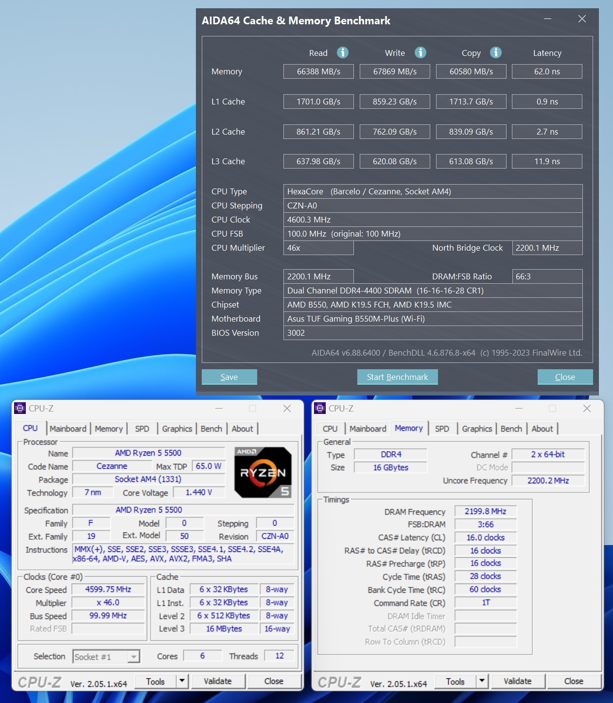Viewport: 613px width, 703px height.
Task: Click the bottom Close button in CPU-Z Memory-tab window
Action: coord(574,681)
